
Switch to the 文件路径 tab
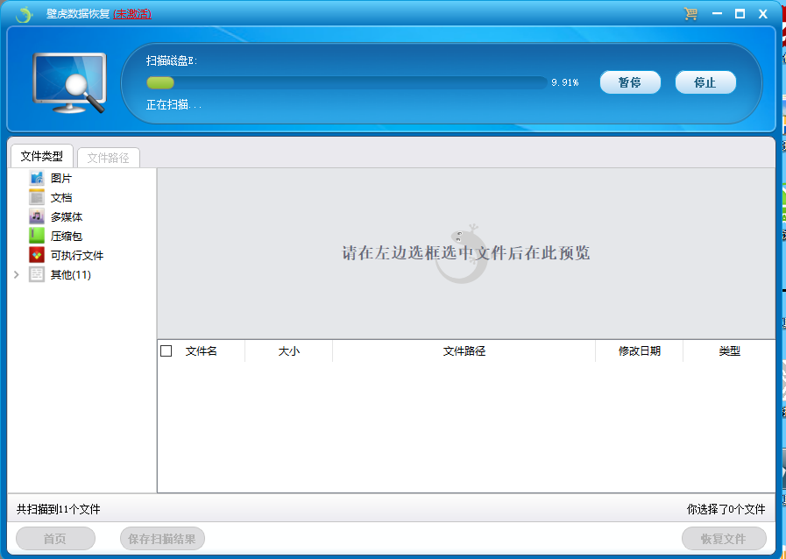pos(109,157)
